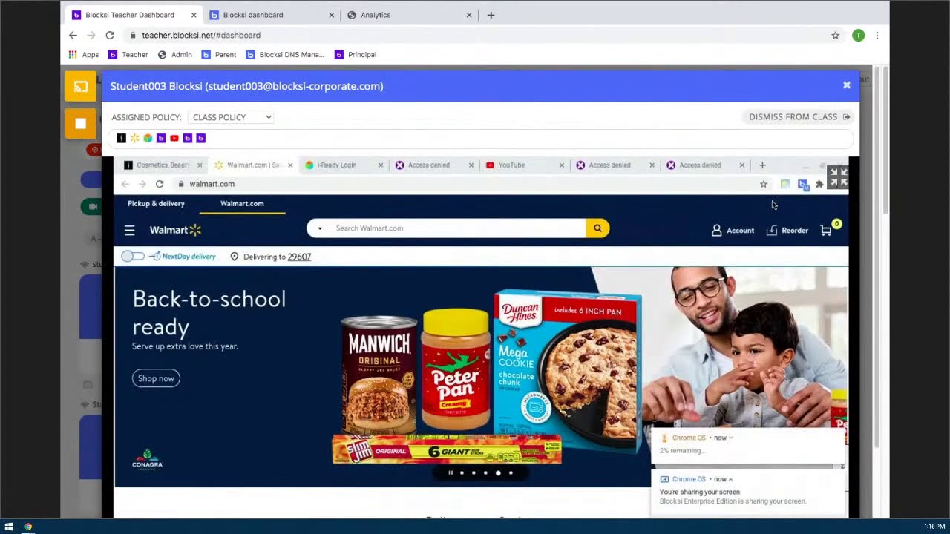This screenshot has height=534, width=950.
Task: Click the 1:16 PM taskbar clock
Action: (x=934, y=527)
